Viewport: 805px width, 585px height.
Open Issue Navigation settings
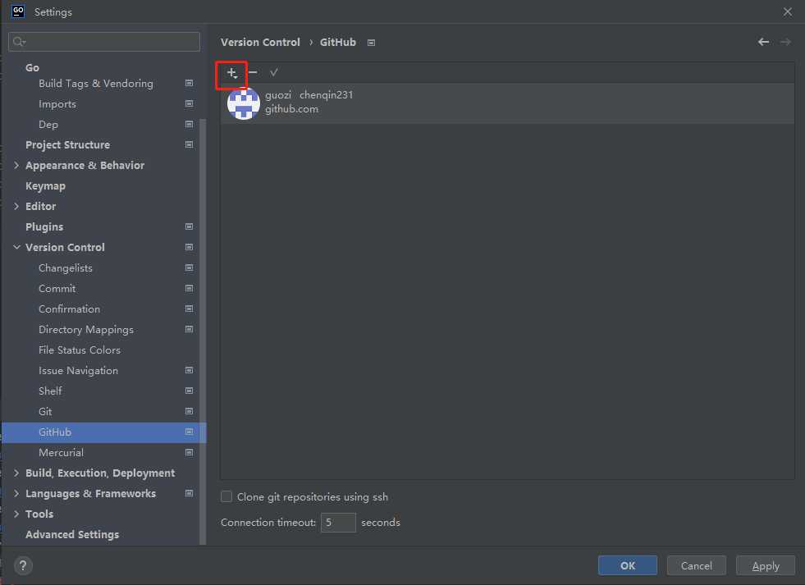click(x=78, y=371)
